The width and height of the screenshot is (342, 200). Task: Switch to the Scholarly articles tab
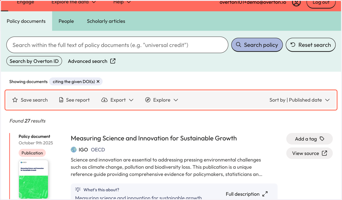pyautogui.click(x=106, y=21)
